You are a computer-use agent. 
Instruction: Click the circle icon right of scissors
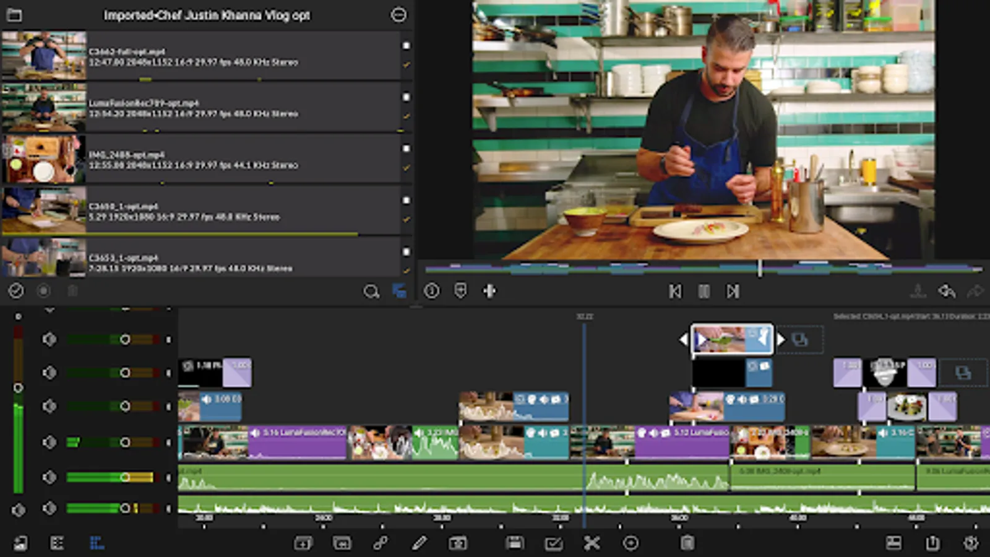[x=631, y=543]
